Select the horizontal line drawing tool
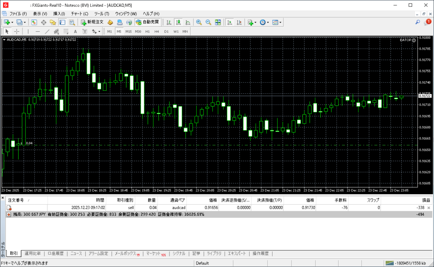The image size is (434, 267). click(38, 31)
